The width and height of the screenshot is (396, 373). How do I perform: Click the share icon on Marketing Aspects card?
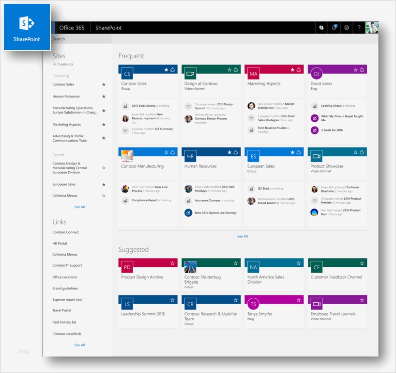[299, 69]
